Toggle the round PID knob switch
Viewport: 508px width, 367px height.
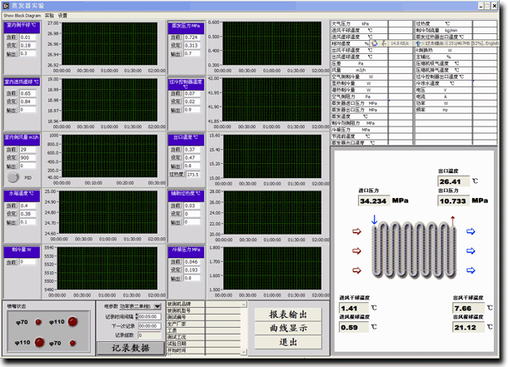[12, 177]
